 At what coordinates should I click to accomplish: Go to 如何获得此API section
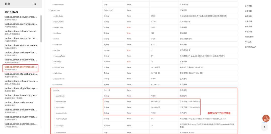pos(250,47)
